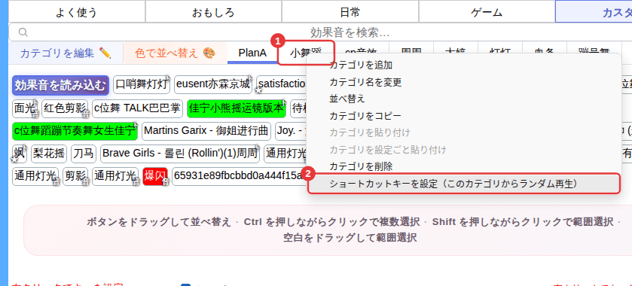The image size is (632, 286).
Task: Select 並べ替え in the context menu
Action: tap(464, 99)
